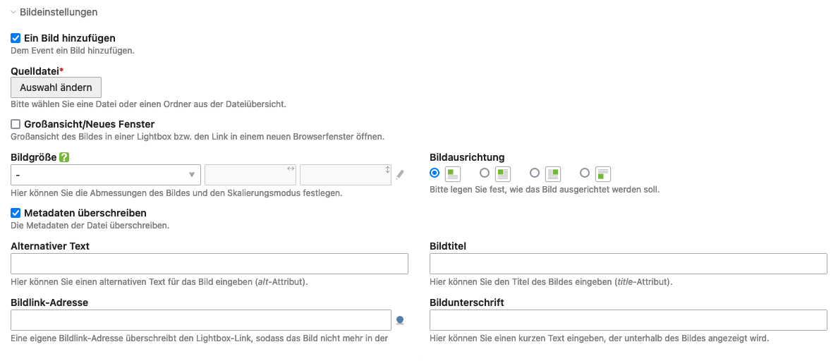The height and width of the screenshot is (361, 838).
Task: Click the Bildunterschrift field label
Action: point(467,302)
